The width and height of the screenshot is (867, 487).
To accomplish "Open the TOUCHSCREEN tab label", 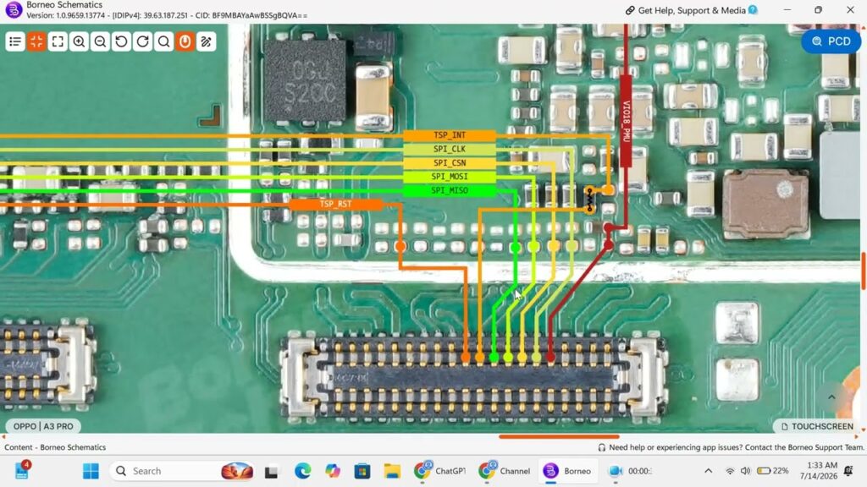I will pos(817,426).
